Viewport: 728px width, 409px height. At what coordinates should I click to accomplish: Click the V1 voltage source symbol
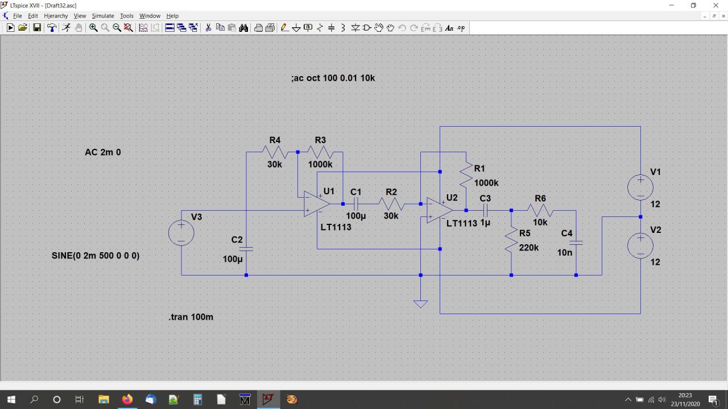[x=640, y=187]
